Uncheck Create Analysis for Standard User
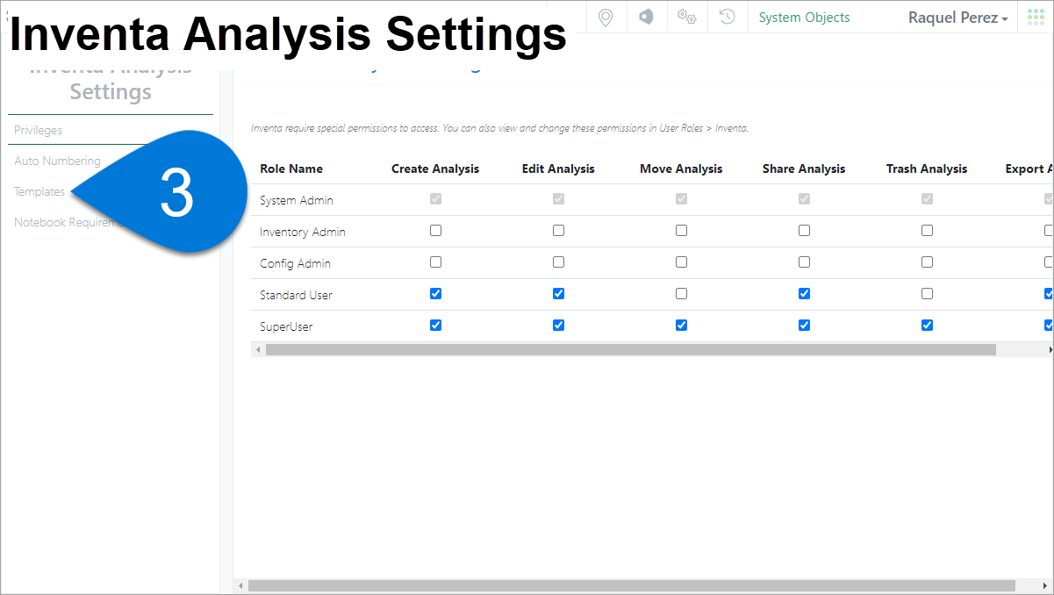 point(435,294)
